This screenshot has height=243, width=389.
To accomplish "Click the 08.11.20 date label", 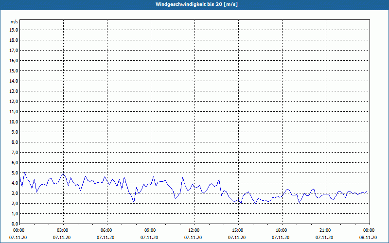I will 368,238.
